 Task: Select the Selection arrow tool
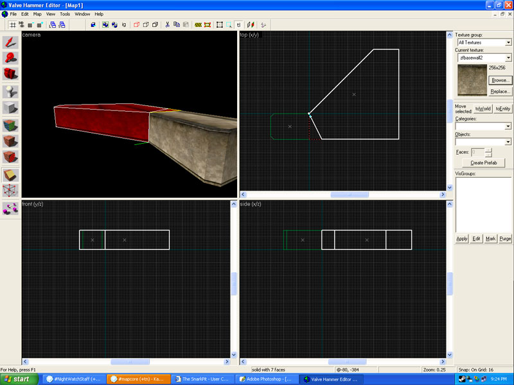click(11, 42)
